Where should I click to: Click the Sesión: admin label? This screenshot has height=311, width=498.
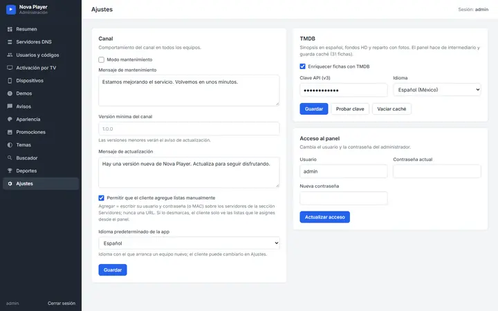click(473, 10)
